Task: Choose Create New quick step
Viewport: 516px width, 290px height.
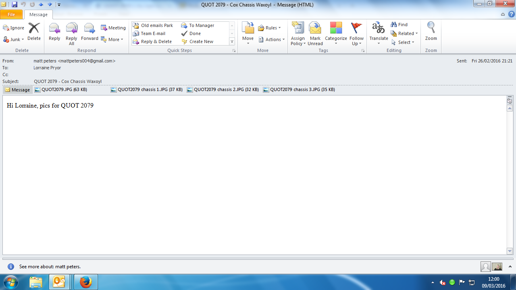Action: (198, 41)
